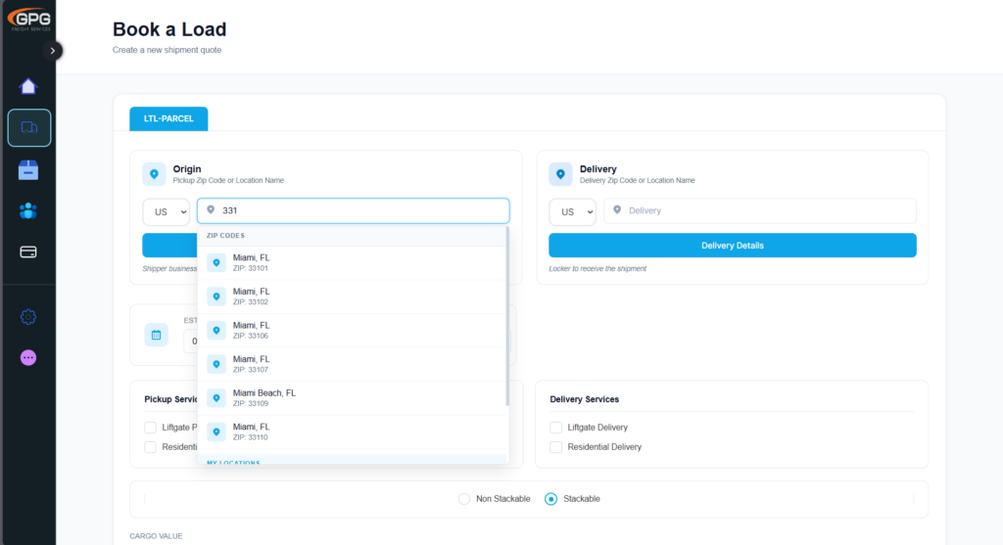Select the Non Stackable radio button
Screen dimensions: 1003x545
(464, 499)
